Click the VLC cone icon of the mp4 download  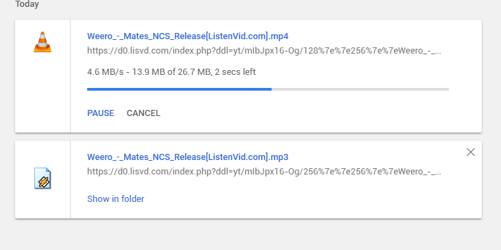pyautogui.click(x=43, y=42)
